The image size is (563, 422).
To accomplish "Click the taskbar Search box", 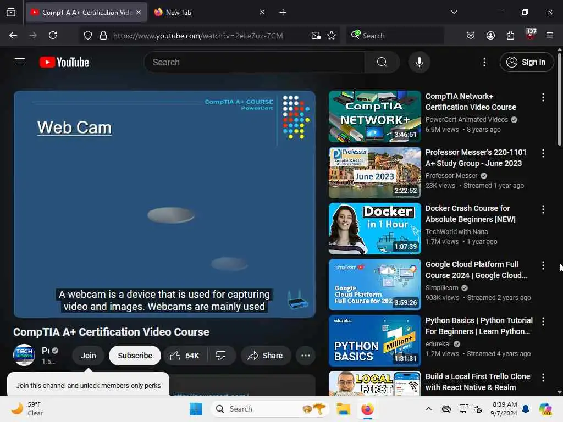I will coord(270,409).
